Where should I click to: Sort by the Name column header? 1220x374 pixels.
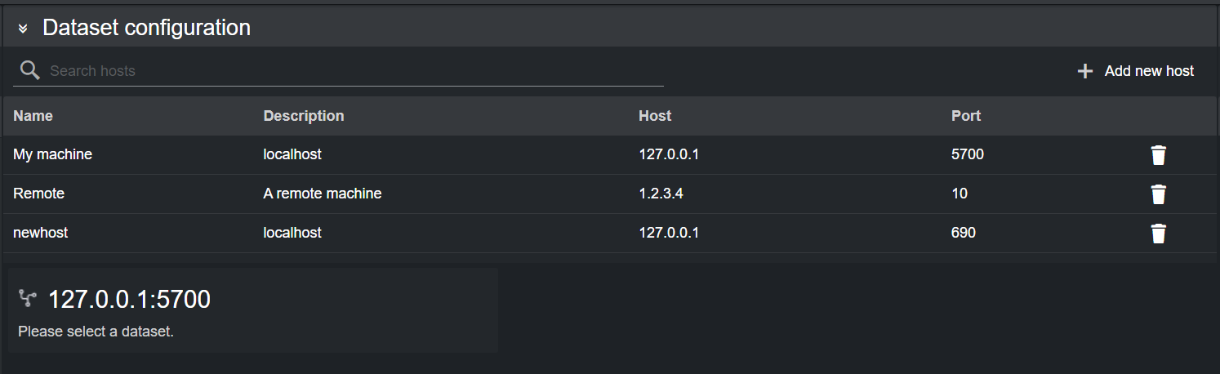33,116
